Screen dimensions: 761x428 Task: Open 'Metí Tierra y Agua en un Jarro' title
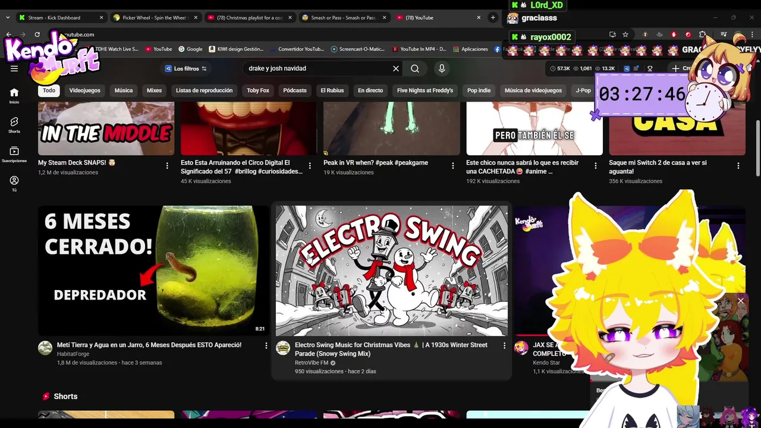(x=149, y=345)
